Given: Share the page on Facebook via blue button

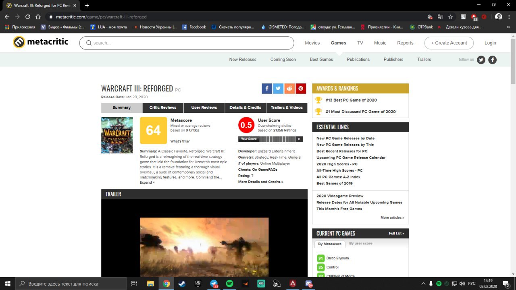Looking at the screenshot, I should tap(267, 89).
